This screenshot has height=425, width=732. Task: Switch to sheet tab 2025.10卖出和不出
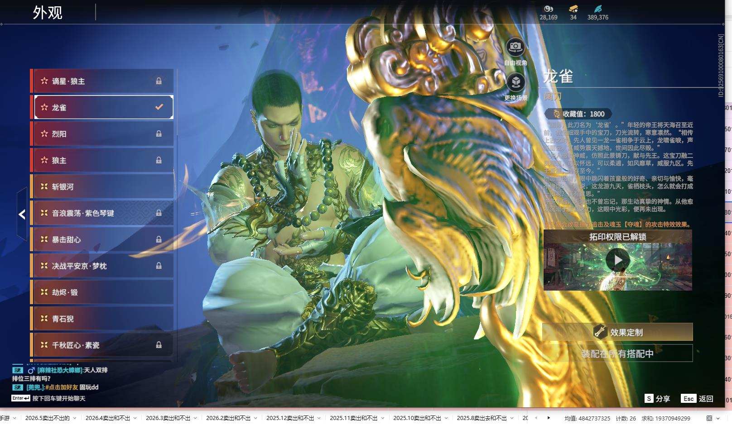(417, 418)
